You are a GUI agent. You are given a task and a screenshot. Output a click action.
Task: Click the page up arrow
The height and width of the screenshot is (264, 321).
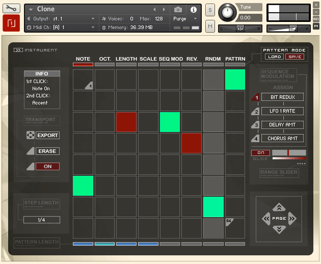pos(279,207)
